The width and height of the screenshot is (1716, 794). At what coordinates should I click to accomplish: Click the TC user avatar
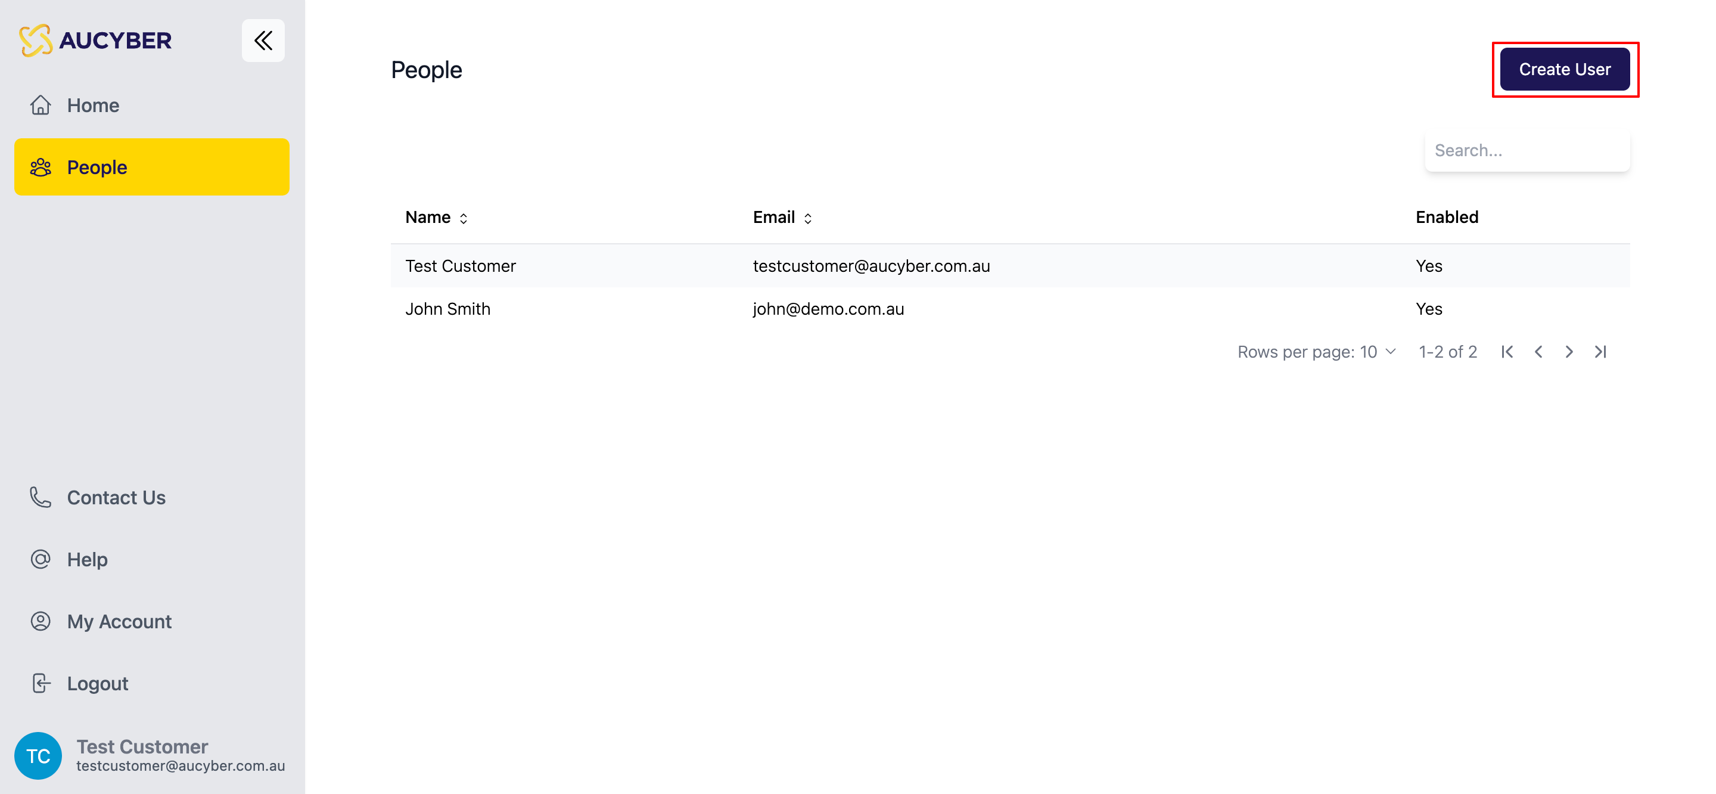click(38, 756)
